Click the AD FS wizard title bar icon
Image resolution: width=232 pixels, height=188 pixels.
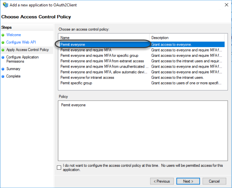tap(5, 5)
